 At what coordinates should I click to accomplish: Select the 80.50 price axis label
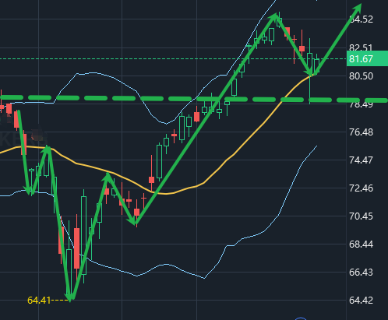361,76
